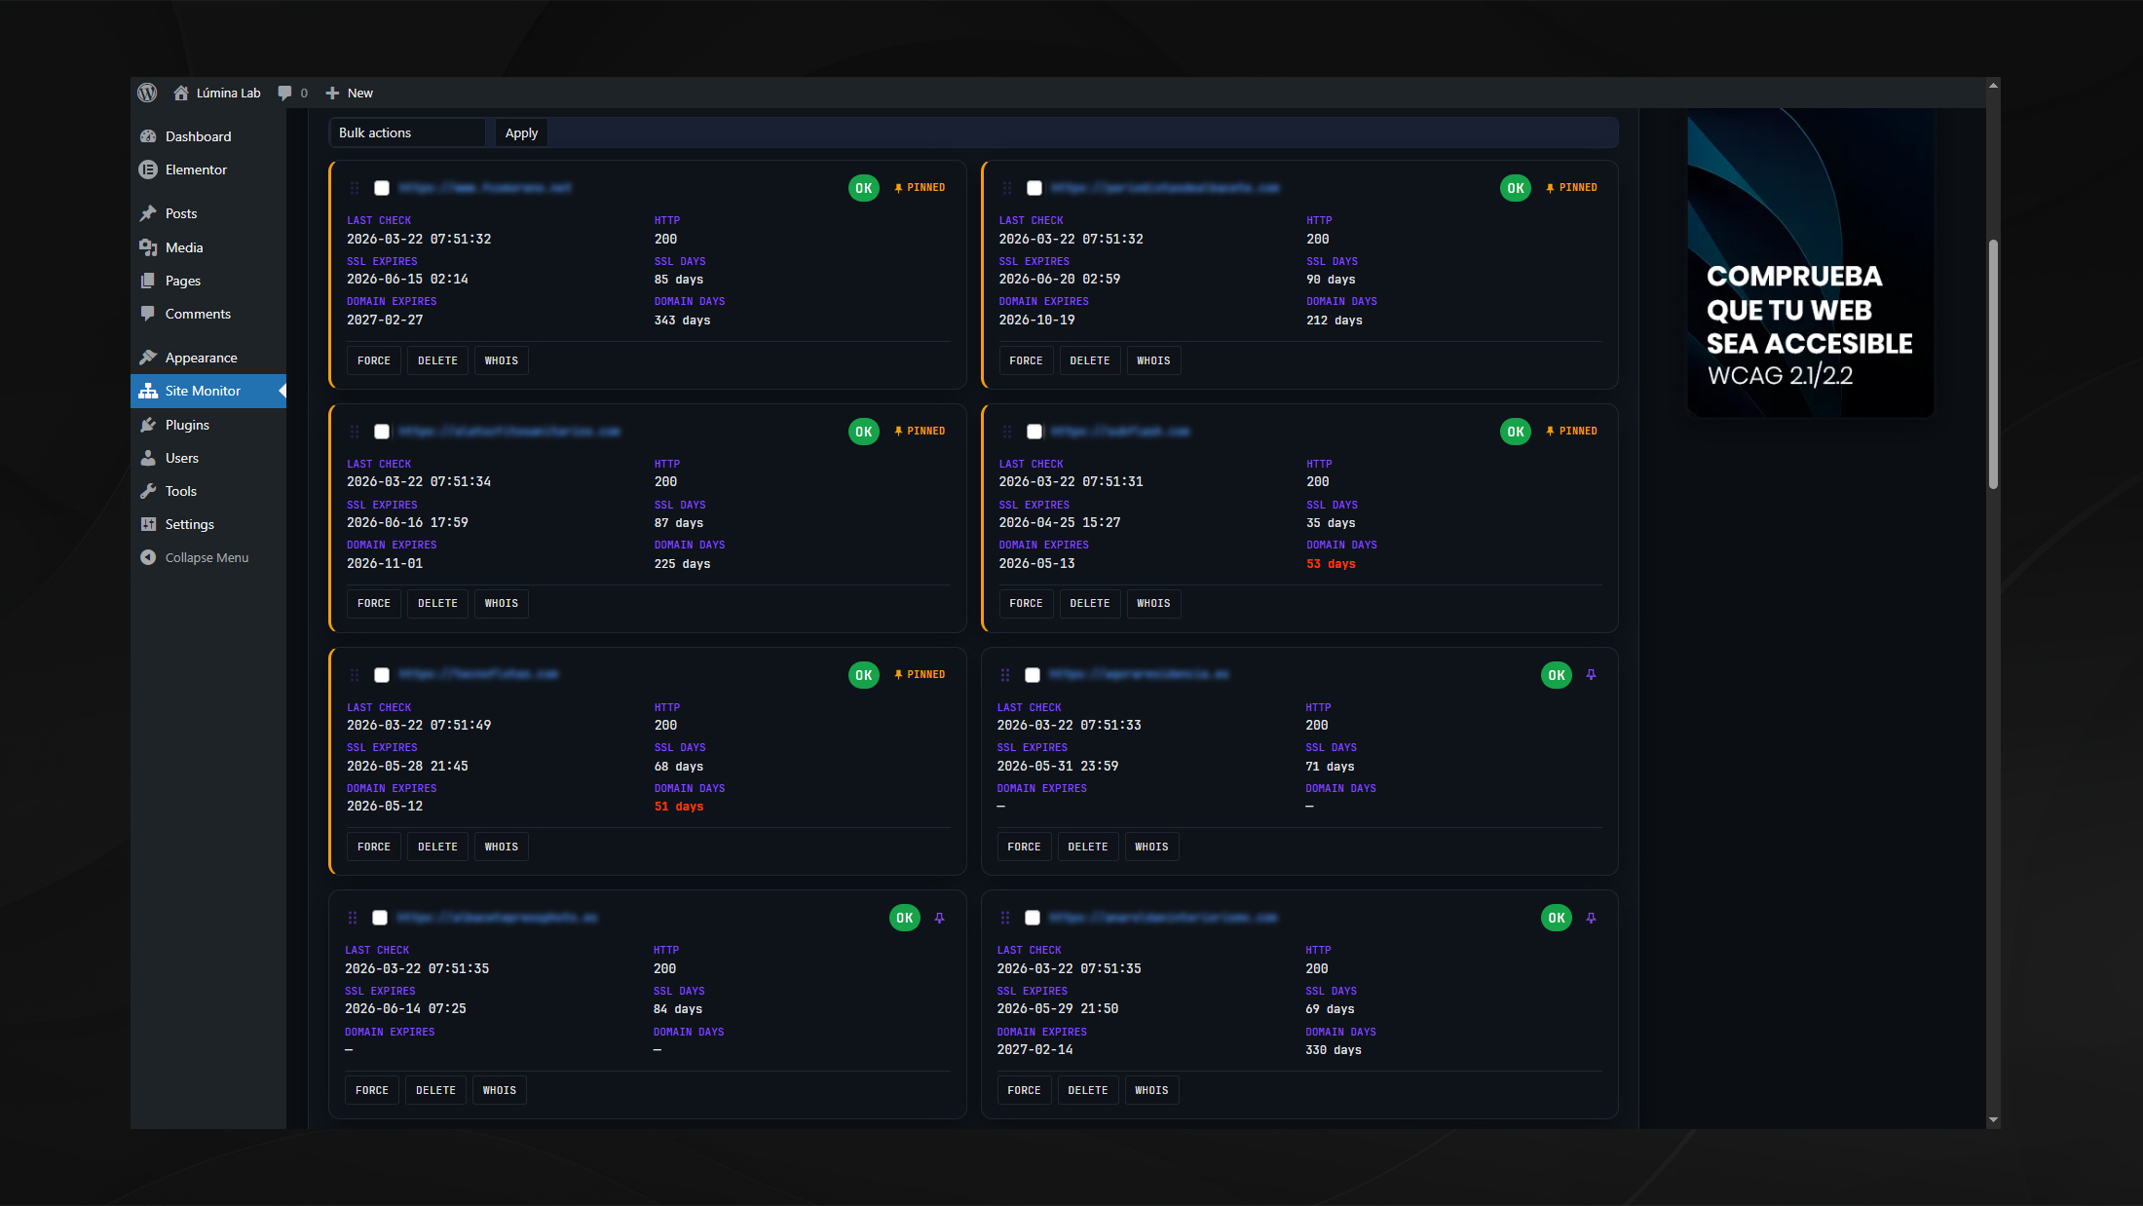Pin the site card with 84 SSL days
This screenshot has width=2143, height=1206.
pos(939,918)
